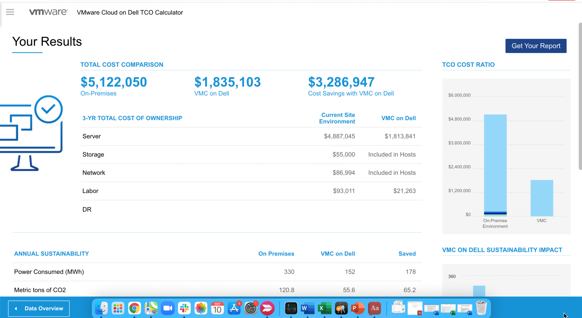Click the DR row label
Image resolution: width=582 pixels, height=318 pixels.
[x=87, y=209]
